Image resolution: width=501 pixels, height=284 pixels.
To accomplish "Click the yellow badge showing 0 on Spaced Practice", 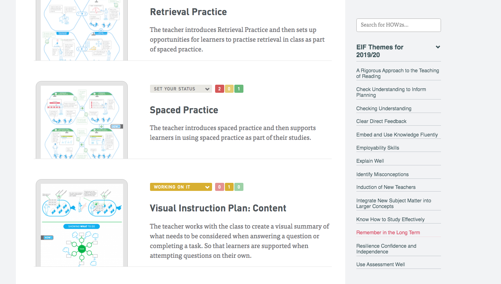I will (x=229, y=89).
